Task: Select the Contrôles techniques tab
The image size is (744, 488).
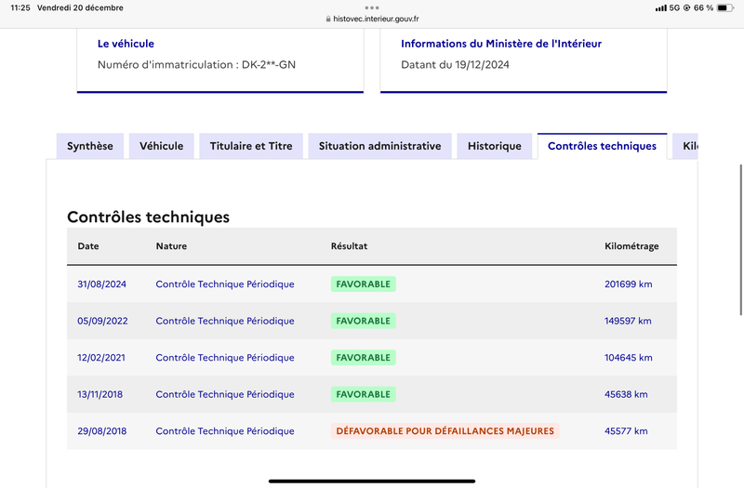Action: pyautogui.click(x=602, y=146)
